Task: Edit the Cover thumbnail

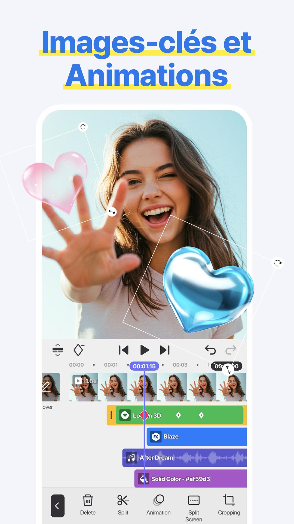Action: [51, 387]
